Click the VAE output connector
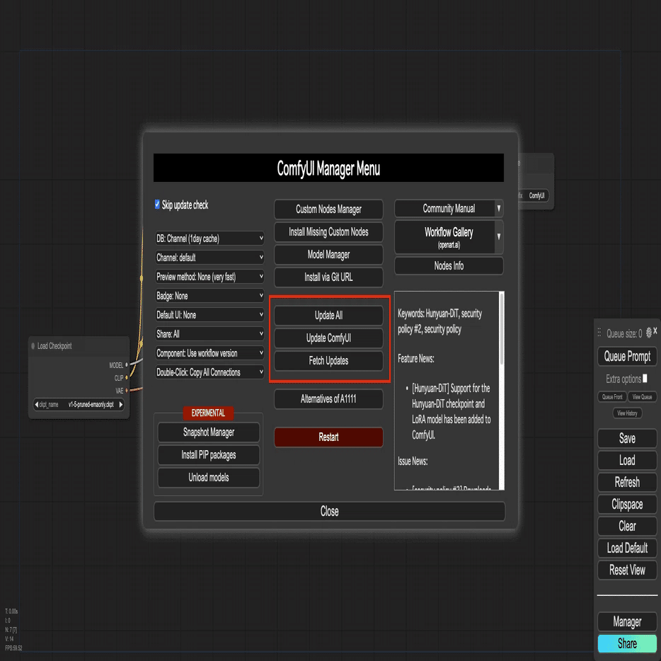This screenshot has height=661, width=661. 127,391
